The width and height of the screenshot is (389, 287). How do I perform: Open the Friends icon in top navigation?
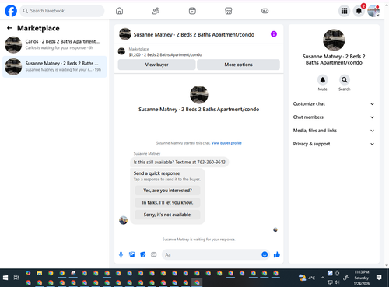point(156,11)
